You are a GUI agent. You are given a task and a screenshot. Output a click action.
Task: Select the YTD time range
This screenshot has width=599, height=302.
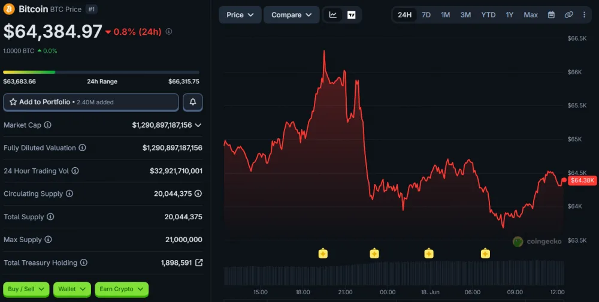[488, 15]
